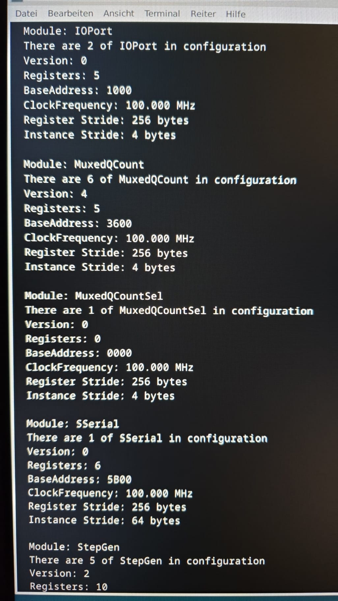Click the 'Module: StepGen' heading line
The height and width of the screenshot is (601, 338).
[74, 547]
